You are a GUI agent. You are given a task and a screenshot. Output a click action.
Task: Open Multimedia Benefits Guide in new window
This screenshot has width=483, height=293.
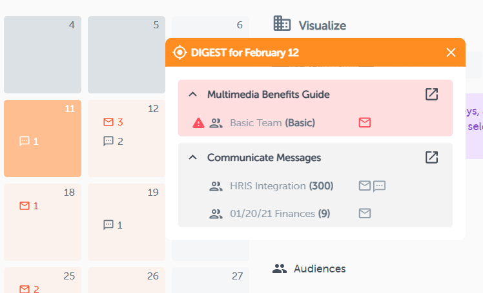point(431,94)
